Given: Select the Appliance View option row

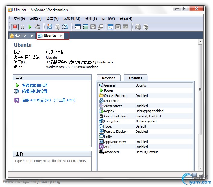Looking at the screenshot, I should [145, 142].
